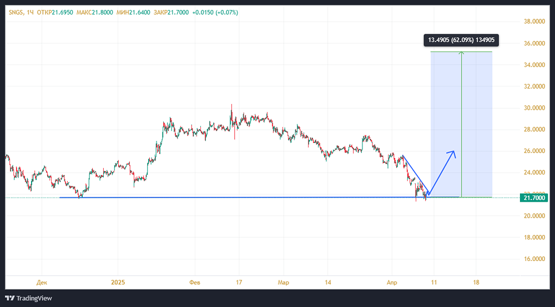Image resolution: width=555 pixels, height=307 pixels.
Task: Open the TradingView text link
Action: (34, 298)
